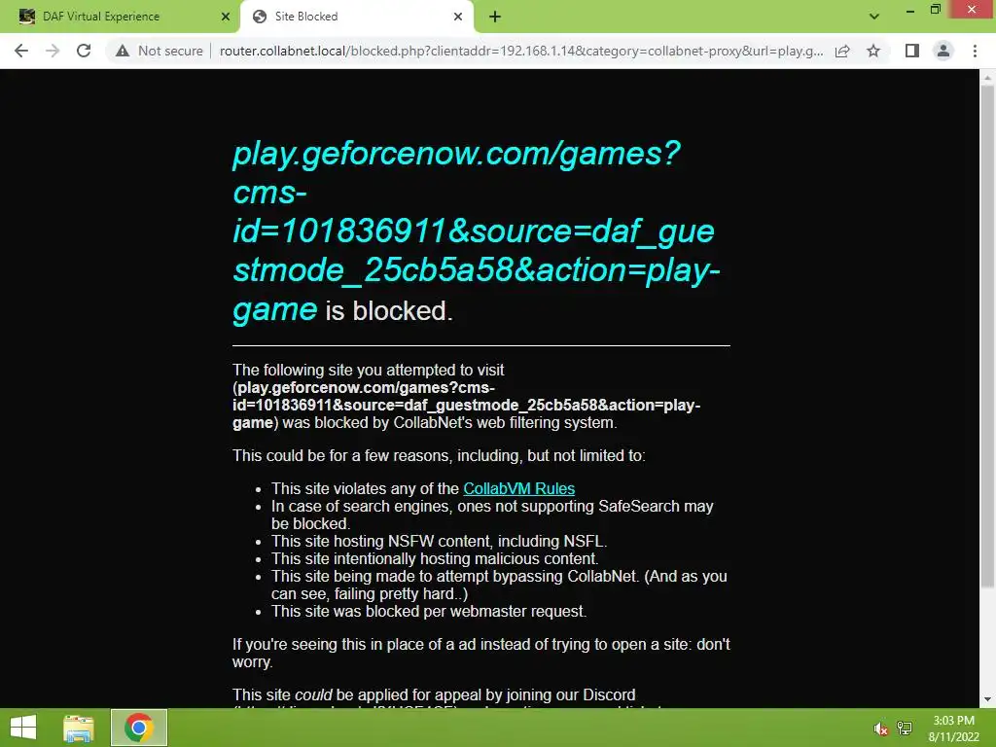Image resolution: width=996 pixels, height=747 pixels.
Task: Bookmark this page with the star icon
Action: [873, 51]
